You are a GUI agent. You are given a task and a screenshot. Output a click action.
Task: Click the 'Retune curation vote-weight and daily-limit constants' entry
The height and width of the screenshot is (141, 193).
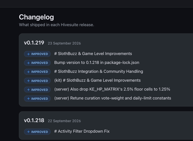(x=113, y=98)
